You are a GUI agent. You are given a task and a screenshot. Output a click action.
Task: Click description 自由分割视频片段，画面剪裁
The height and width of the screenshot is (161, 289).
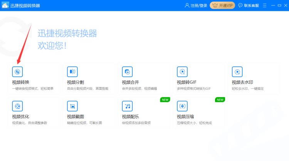pos(87,89)
